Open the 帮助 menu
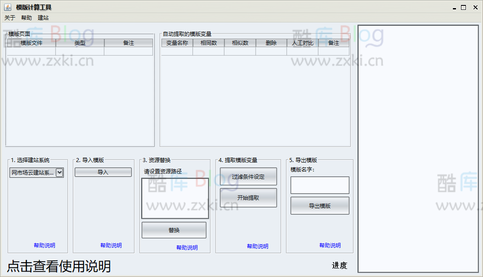The image size is (483, 277). coord(26,18)
